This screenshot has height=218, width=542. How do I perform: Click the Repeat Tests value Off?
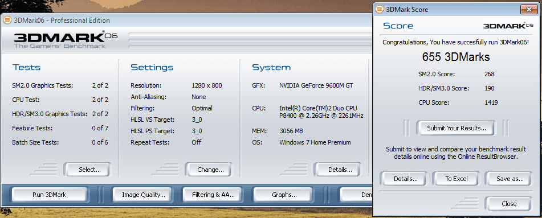pyautogui.click(x=196, y=142)
